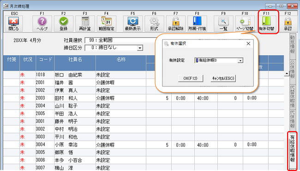Expand 有休設定 combo box arrow
Viewport: 300px width, 171px height.
coord(240,61)
